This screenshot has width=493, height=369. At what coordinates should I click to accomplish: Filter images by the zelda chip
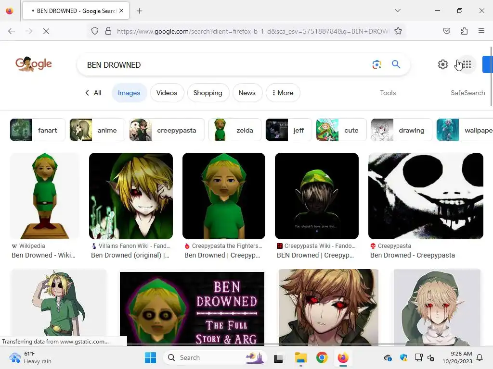tap(234, 130)
